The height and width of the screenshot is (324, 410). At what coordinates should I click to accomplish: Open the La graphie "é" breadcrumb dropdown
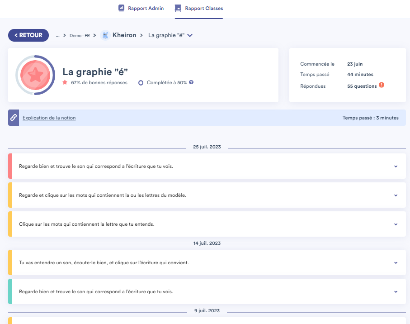(170, 35)
